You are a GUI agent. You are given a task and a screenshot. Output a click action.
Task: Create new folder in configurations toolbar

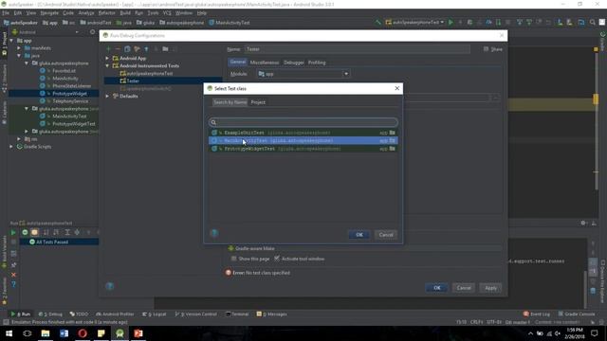(x=165, y=49)
